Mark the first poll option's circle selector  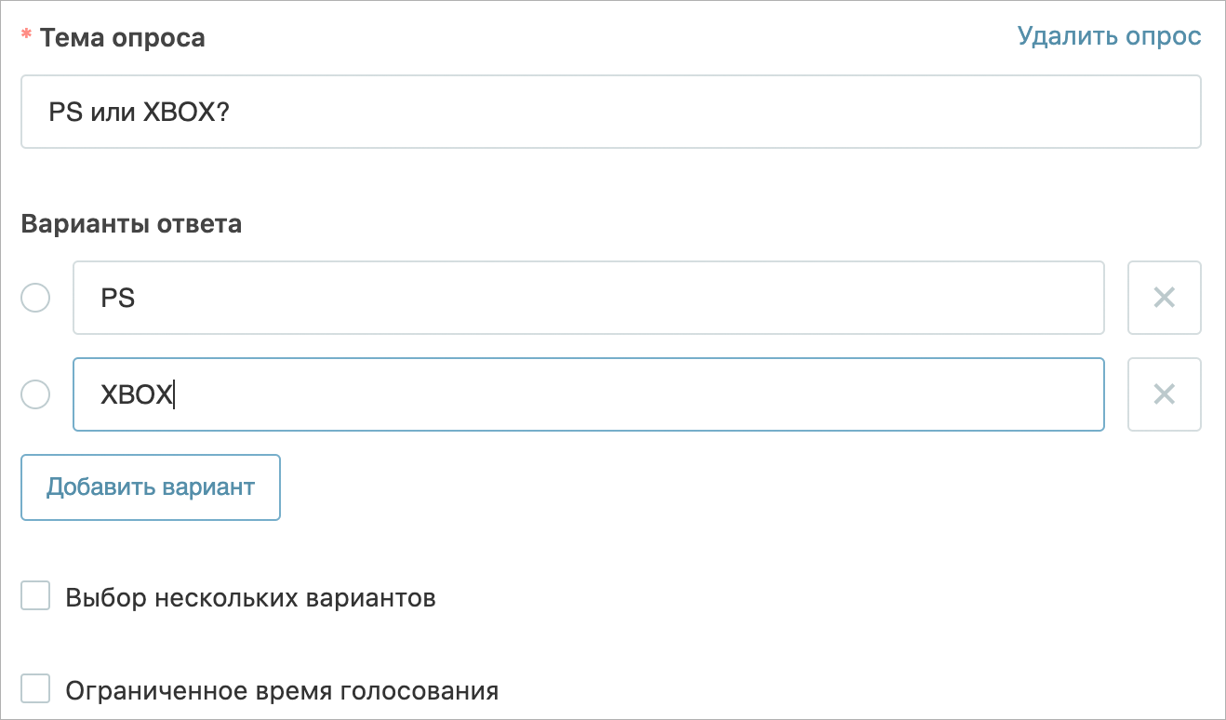point(34,298)
